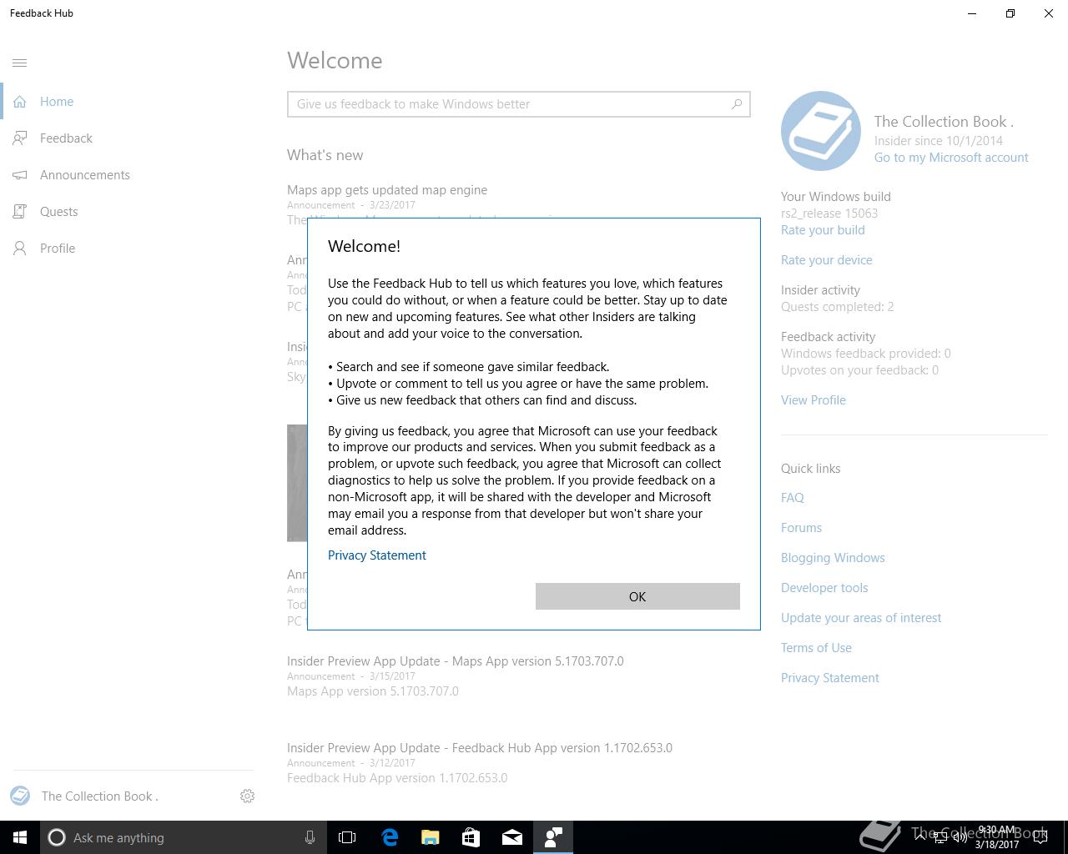Open the Store app from taskbar
1068x854 pixels.
471,837
